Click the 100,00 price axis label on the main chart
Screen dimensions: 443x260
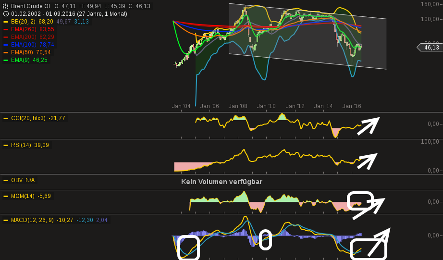(431, 19)
